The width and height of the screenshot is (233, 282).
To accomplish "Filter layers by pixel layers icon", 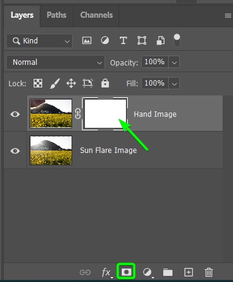I will 87,40.
